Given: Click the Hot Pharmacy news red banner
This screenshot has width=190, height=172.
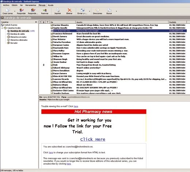Looking at the screenshot, I should 94,111.
